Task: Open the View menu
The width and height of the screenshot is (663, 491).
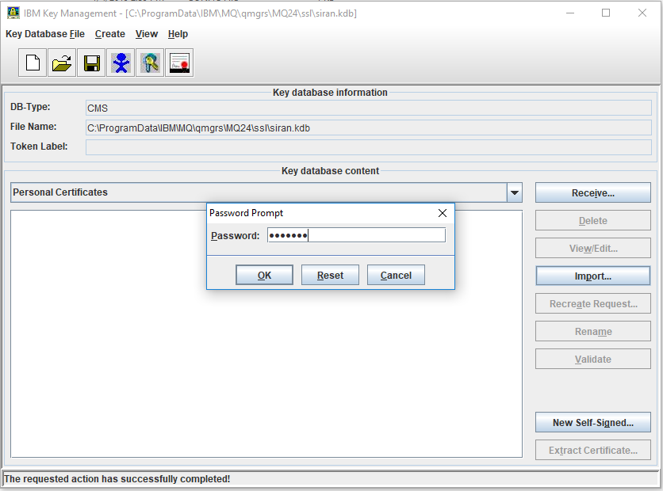Action: [x=147, y=34]
